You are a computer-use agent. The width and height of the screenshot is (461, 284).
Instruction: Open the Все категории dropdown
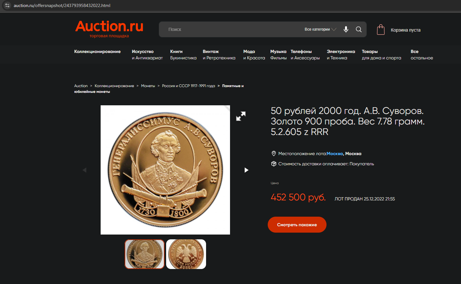320,29
